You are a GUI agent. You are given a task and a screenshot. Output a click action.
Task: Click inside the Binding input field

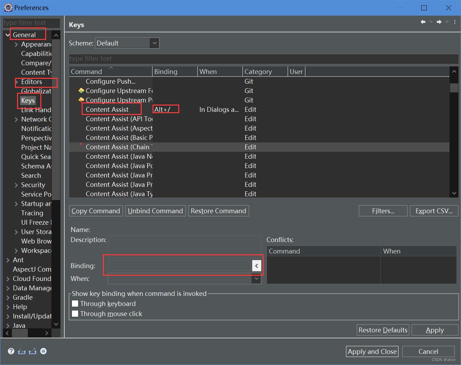[179, 265]
